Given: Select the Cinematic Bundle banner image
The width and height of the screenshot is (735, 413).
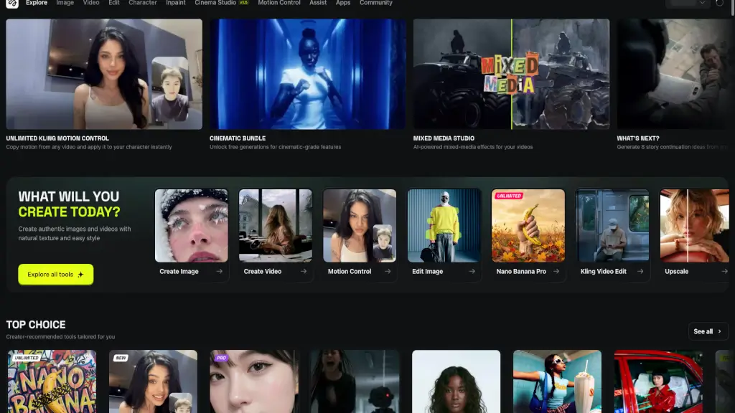Looking at the screenshot, I should coord(307,74).
